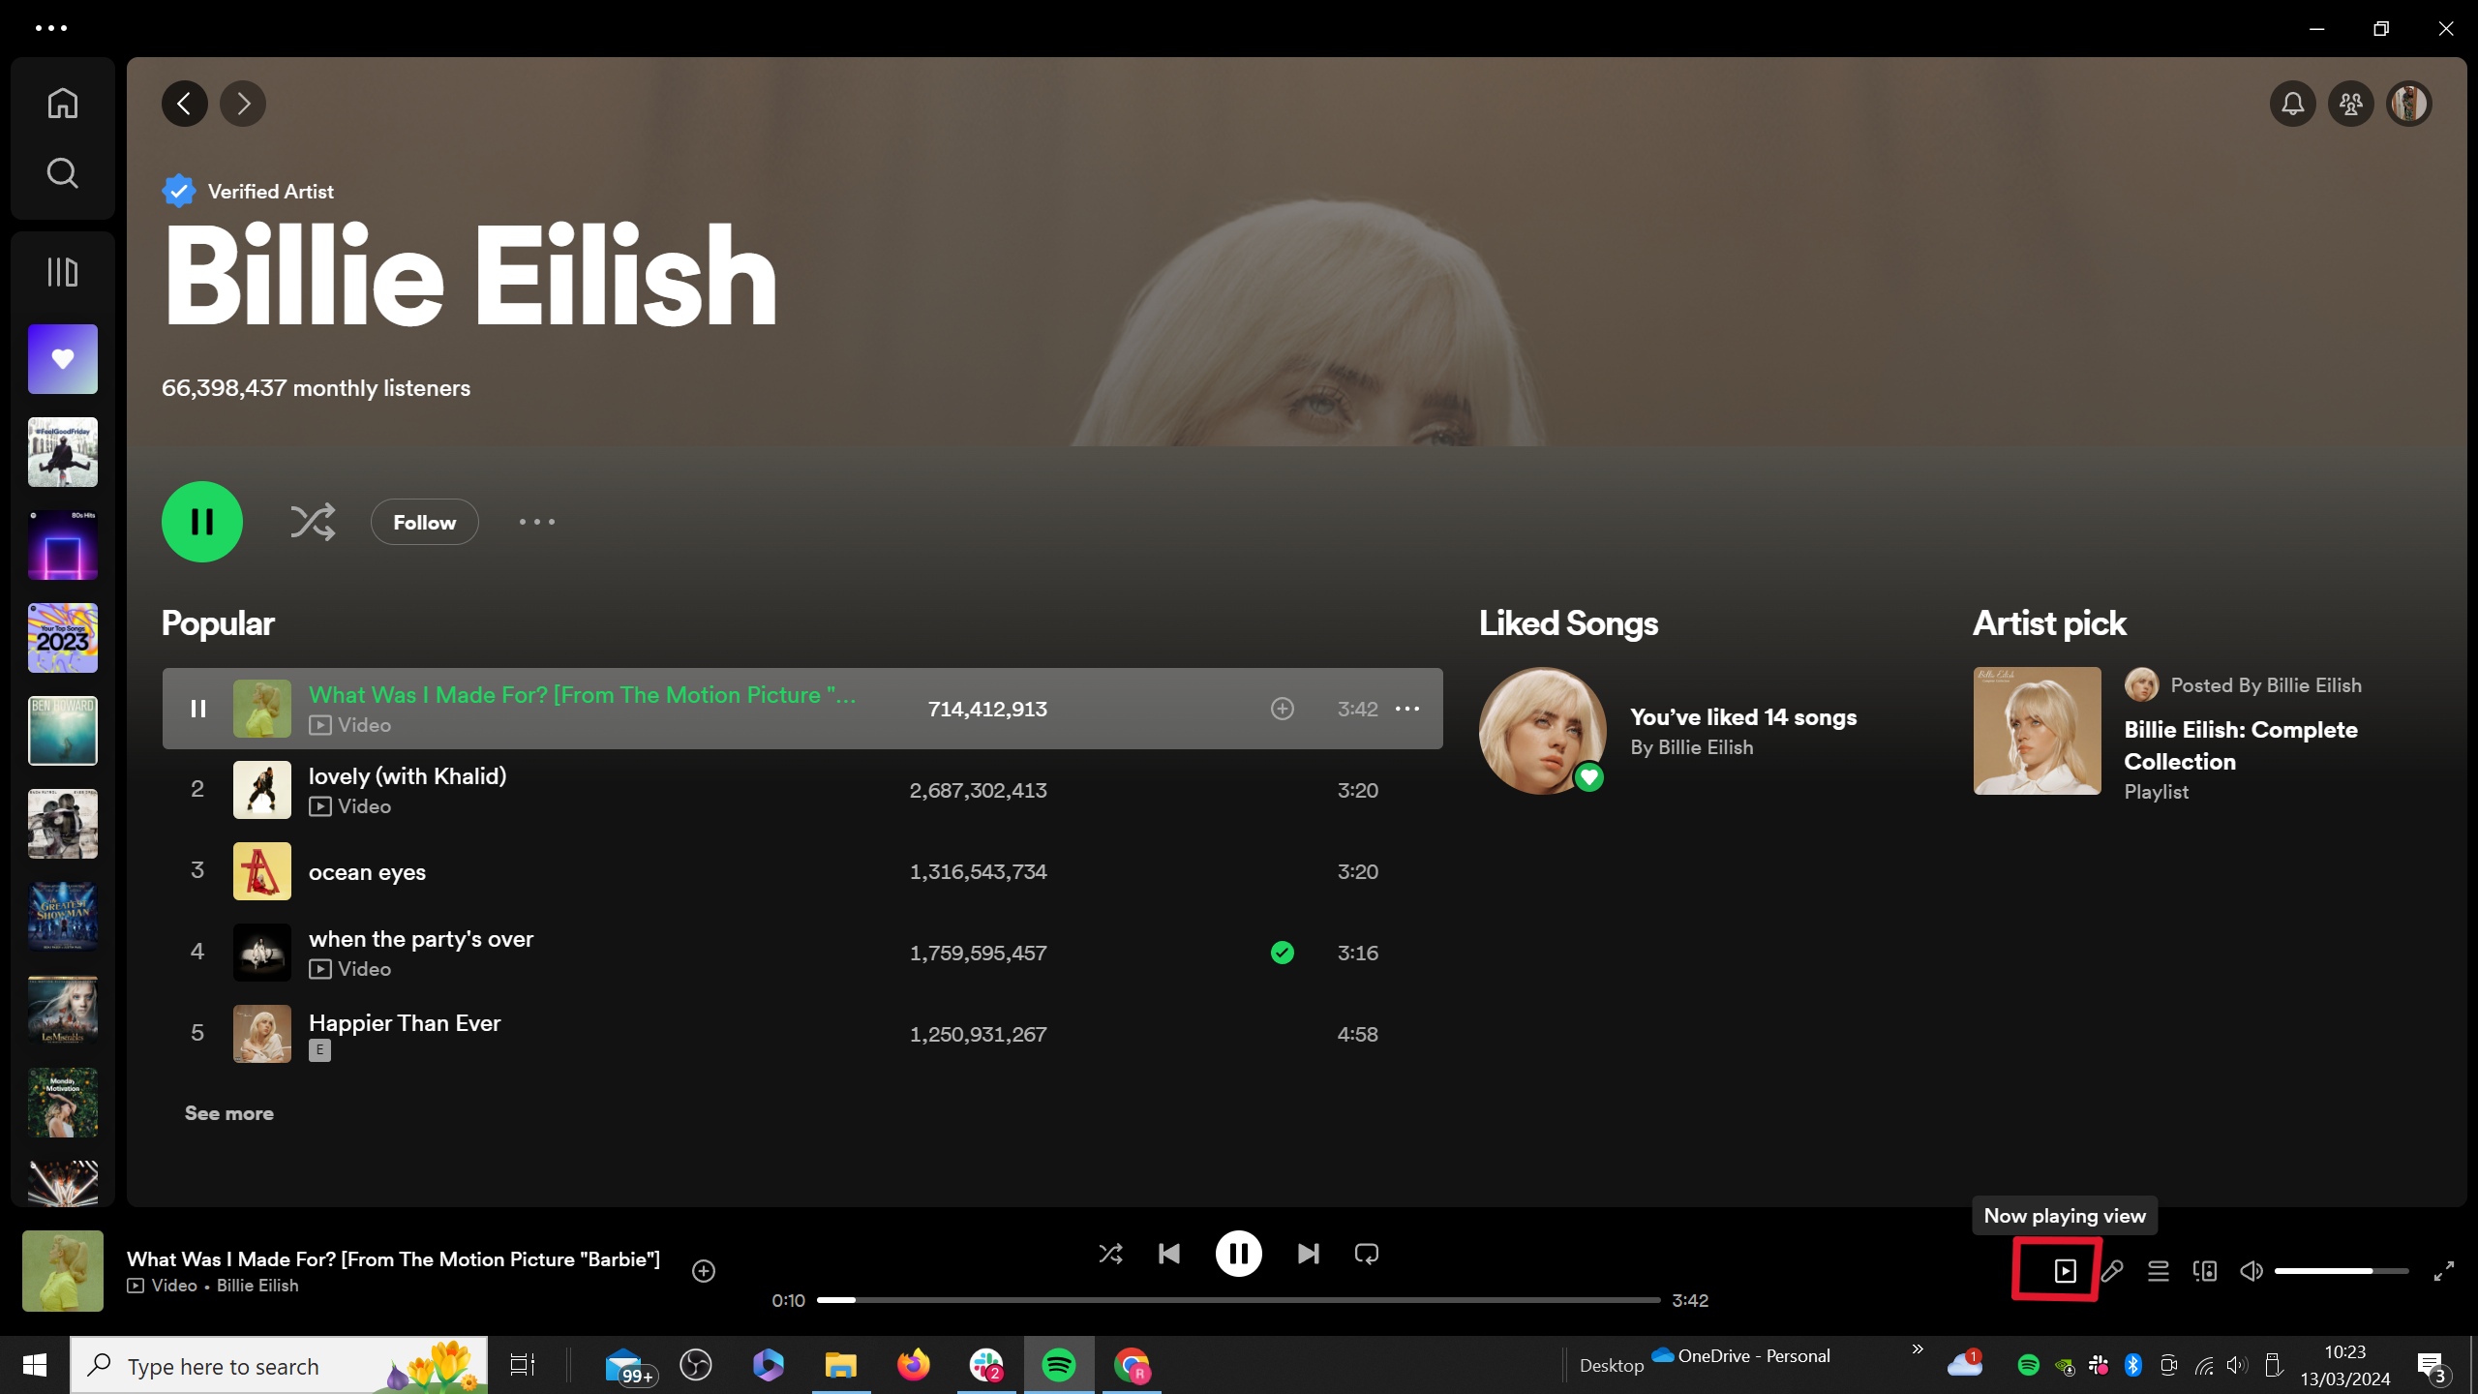
Task: Expand the Desktop toolbar chevron
Action: pyautogui.click(x=1918, y=1349)
